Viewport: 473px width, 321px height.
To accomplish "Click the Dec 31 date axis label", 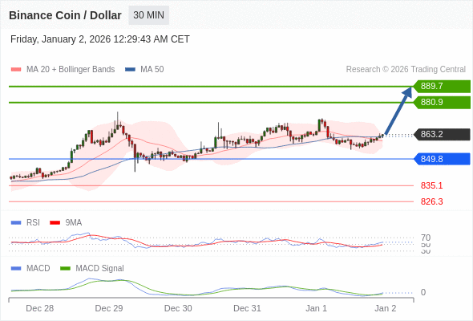I will [247, 308].
